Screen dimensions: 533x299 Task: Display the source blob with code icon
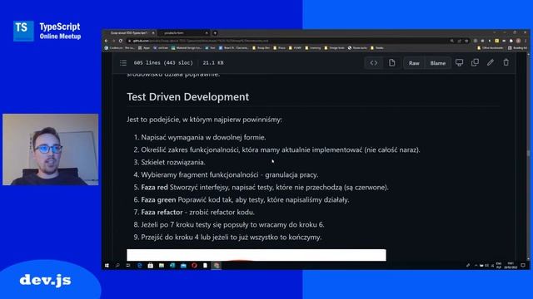pos(374,63)
